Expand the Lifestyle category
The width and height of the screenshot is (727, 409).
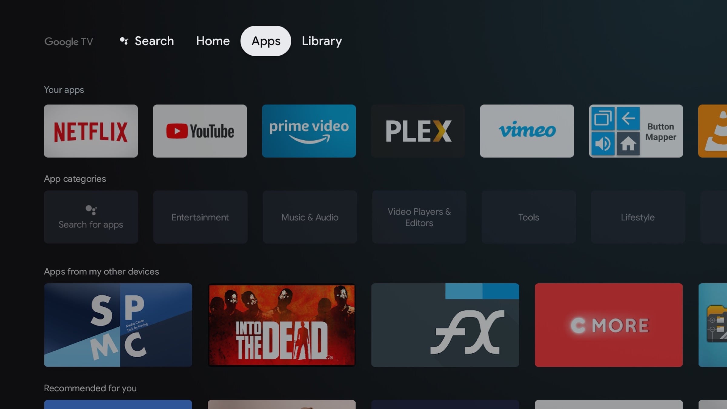(x=638, y=217)
